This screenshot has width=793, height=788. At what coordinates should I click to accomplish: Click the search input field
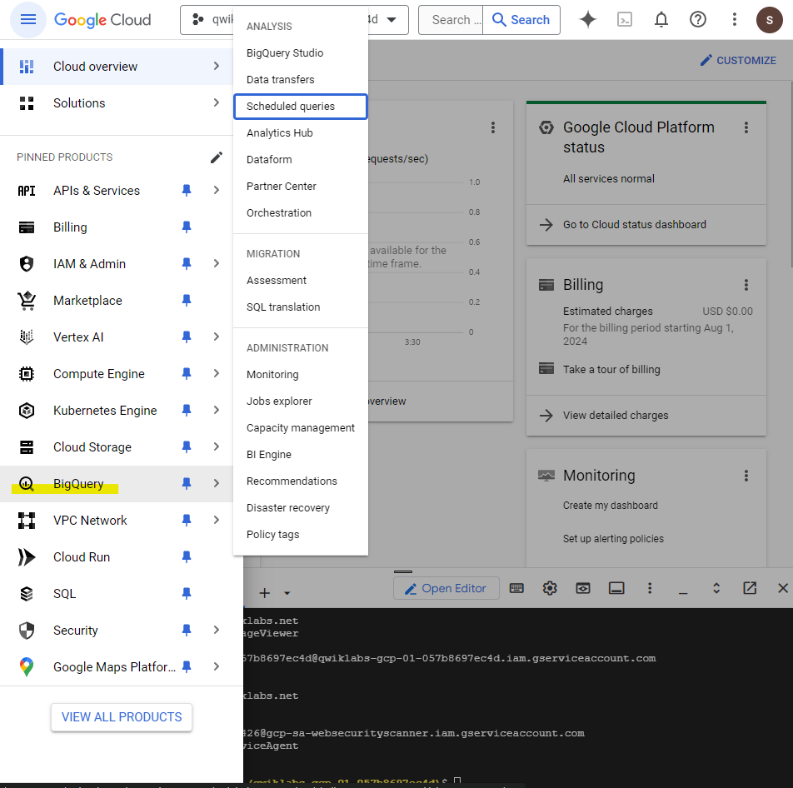(x=451, y=20)
